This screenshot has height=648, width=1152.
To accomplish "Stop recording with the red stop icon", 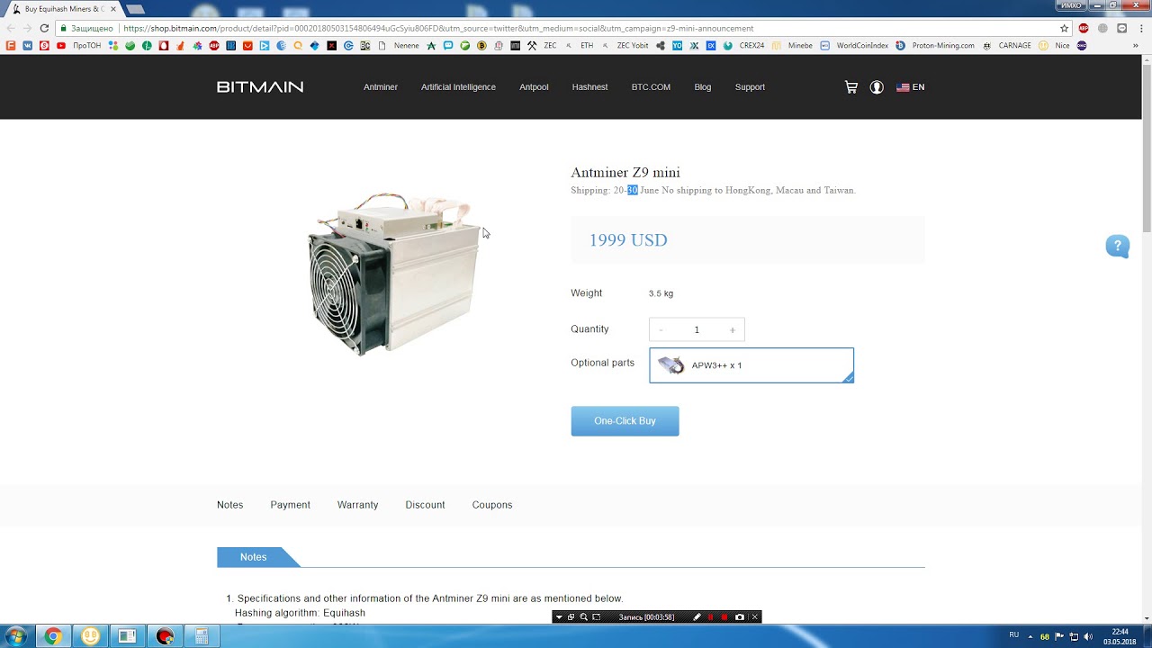I will pos(724,616).
